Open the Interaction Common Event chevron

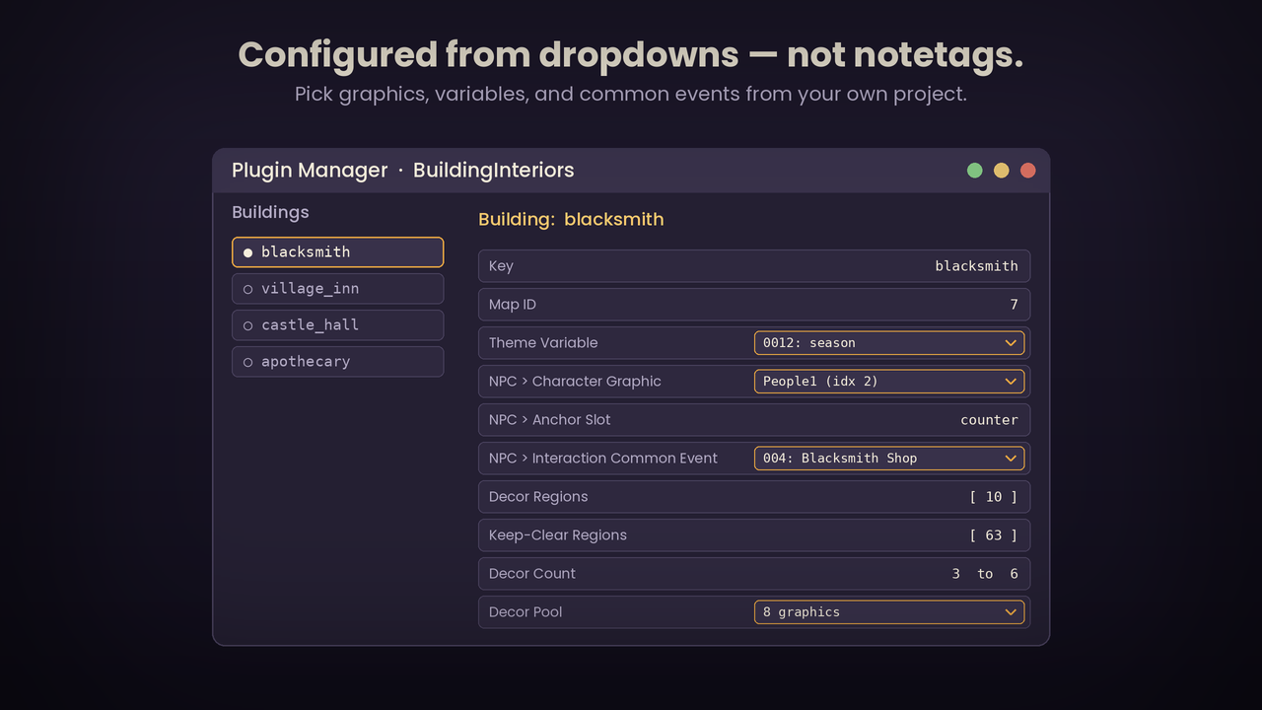(1011, 459)
